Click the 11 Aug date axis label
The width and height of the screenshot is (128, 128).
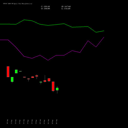pyautogui.click(x=12, y=122)
